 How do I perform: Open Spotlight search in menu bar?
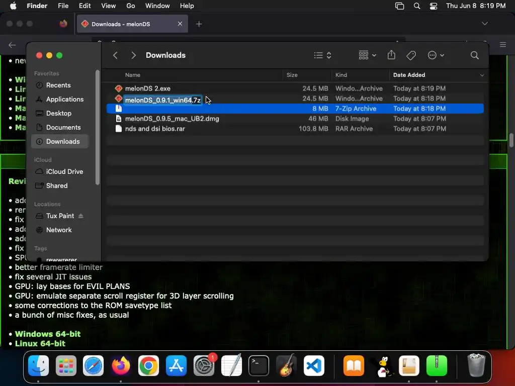tap(417, 6)
